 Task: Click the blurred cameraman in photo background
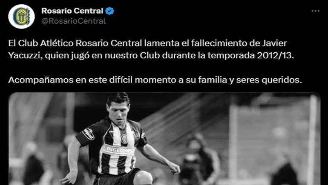click(x=199, y=159)
